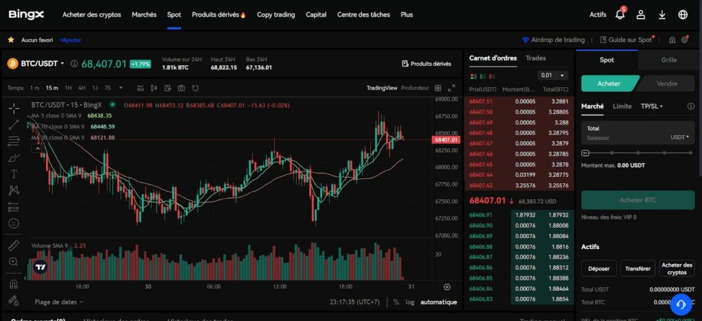
Task: Open the Copy trading menu
Action: click(276, 14)
